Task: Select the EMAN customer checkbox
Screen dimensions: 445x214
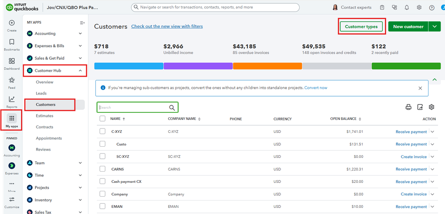Action: (103, 206)
